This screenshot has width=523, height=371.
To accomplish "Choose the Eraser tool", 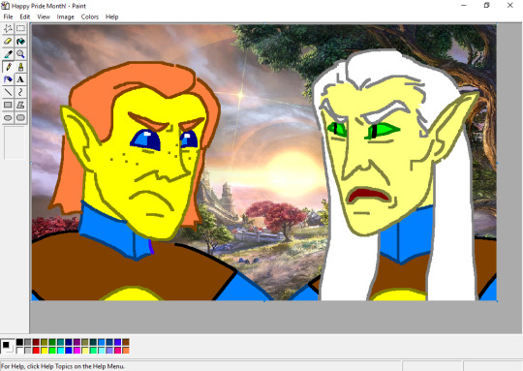I will point(8,42).
